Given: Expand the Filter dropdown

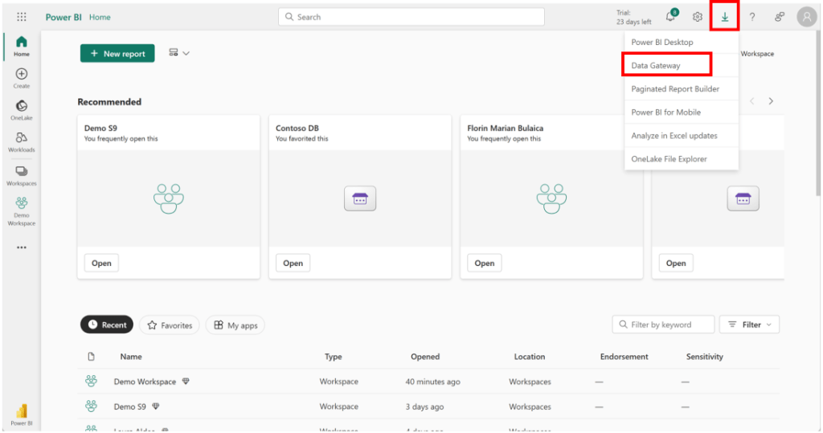Looking at the screenshot, I should click(749, 325).
